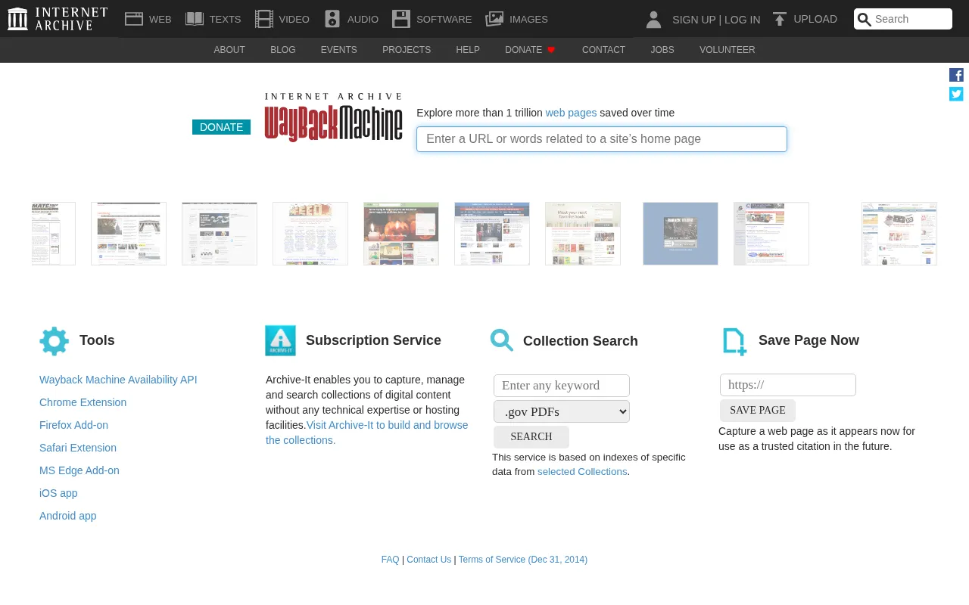Open the Contact menu item
969x605 pixels.
coord(603,50)
